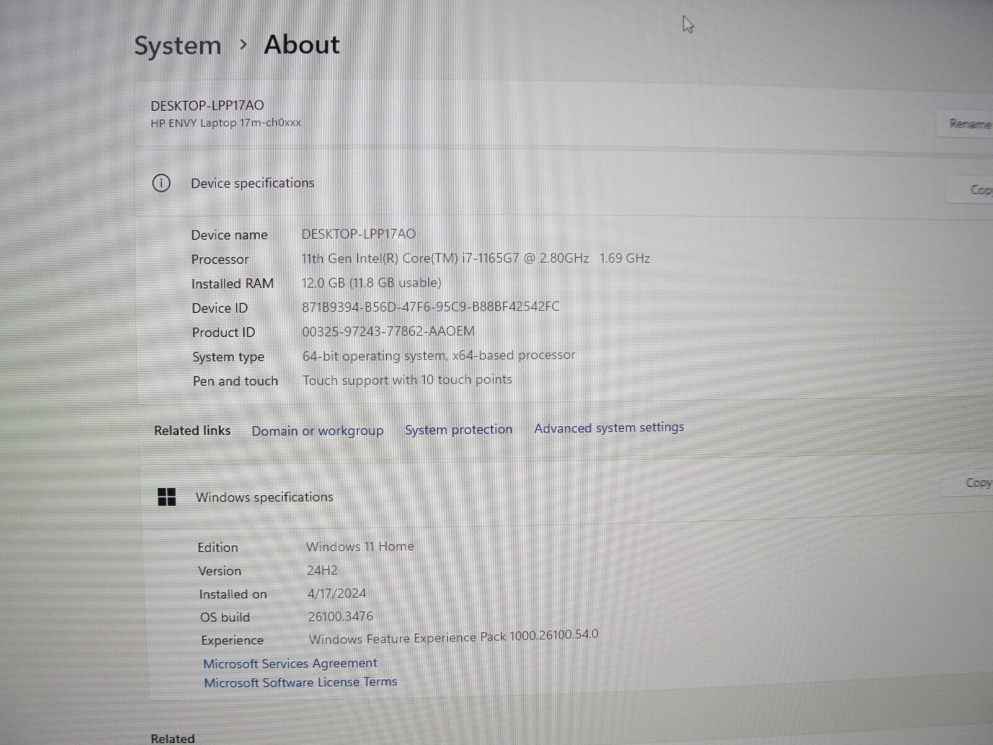Click the Windows specifications section heading
The image size is (993, 745).
tap(264, 497)
